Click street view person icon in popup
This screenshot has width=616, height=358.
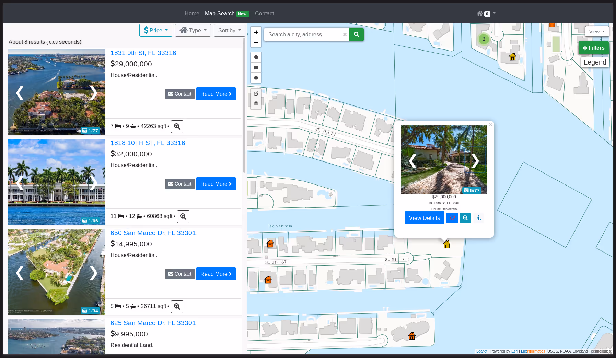pos(478,218)
